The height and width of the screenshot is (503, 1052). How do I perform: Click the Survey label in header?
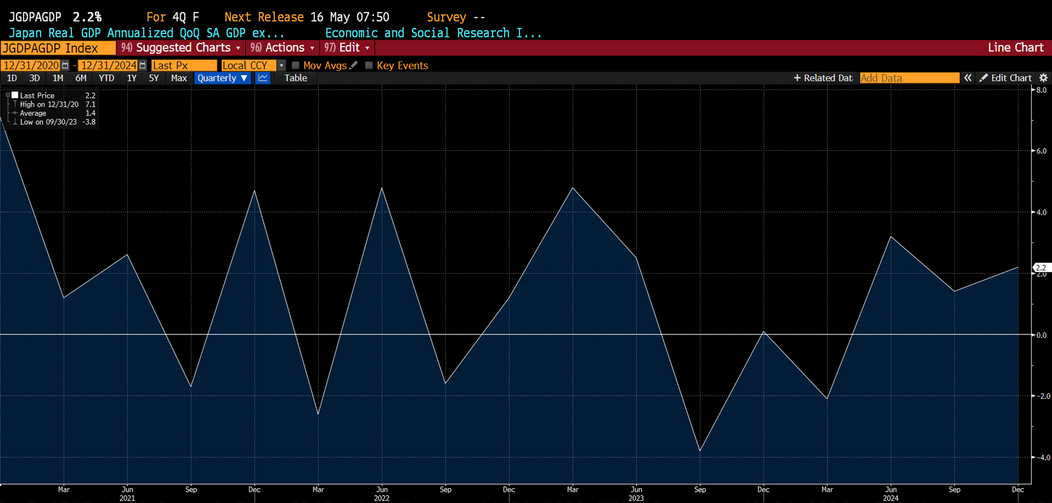point(446,17)
